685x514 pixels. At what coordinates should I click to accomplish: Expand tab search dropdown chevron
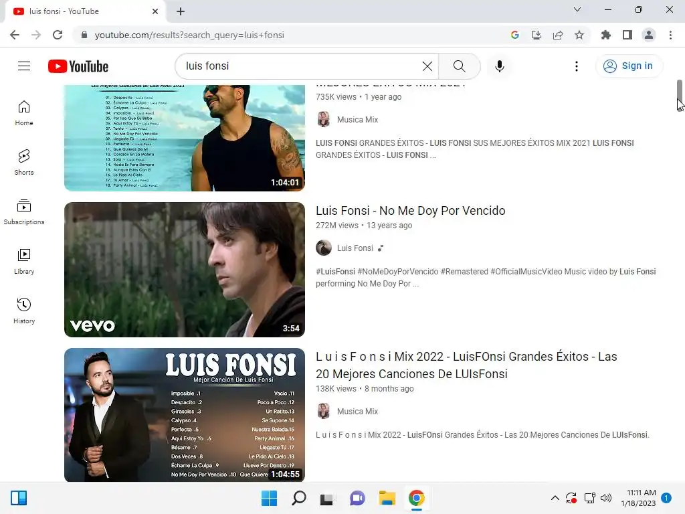577,9
